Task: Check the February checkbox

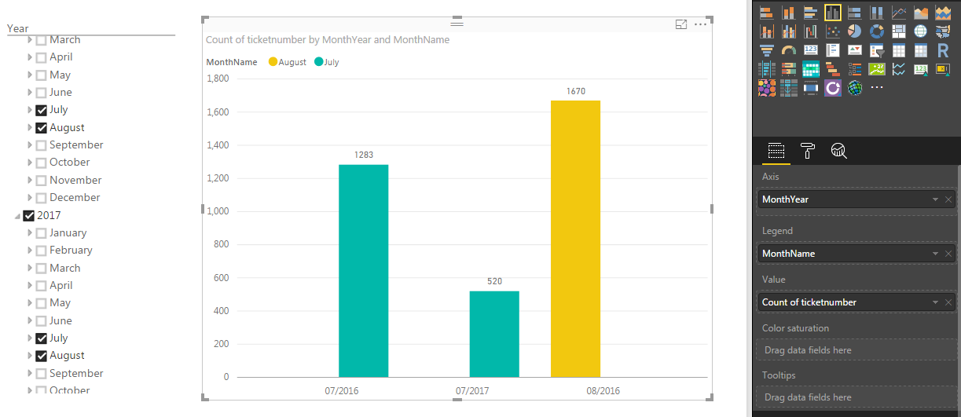Action: click(x=41, y=250)
